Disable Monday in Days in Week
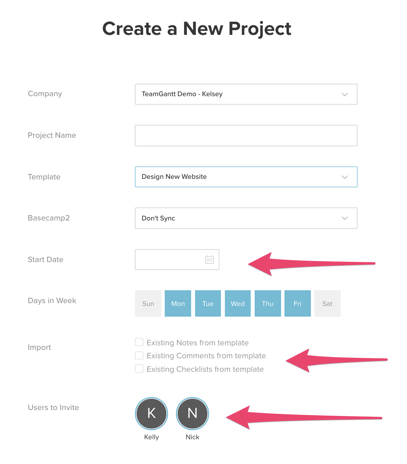Image resolution: width=407 pixels, height=464 pixels. tap(178, 303)
